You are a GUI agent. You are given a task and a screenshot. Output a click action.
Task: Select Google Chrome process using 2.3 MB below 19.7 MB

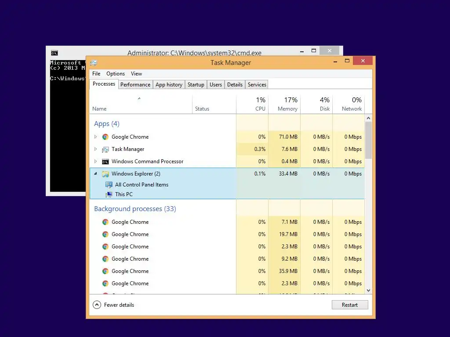pyautogui.click(x=227, y=247)
